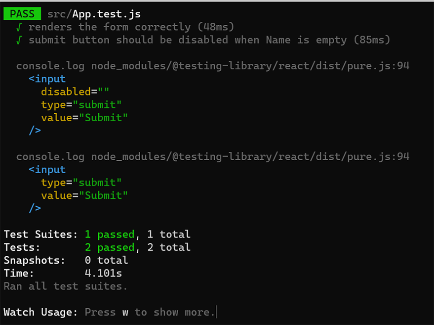Screen dimensions: 434x325
Task: Click the first /> closing tag
Action: (x=35, y=130)
